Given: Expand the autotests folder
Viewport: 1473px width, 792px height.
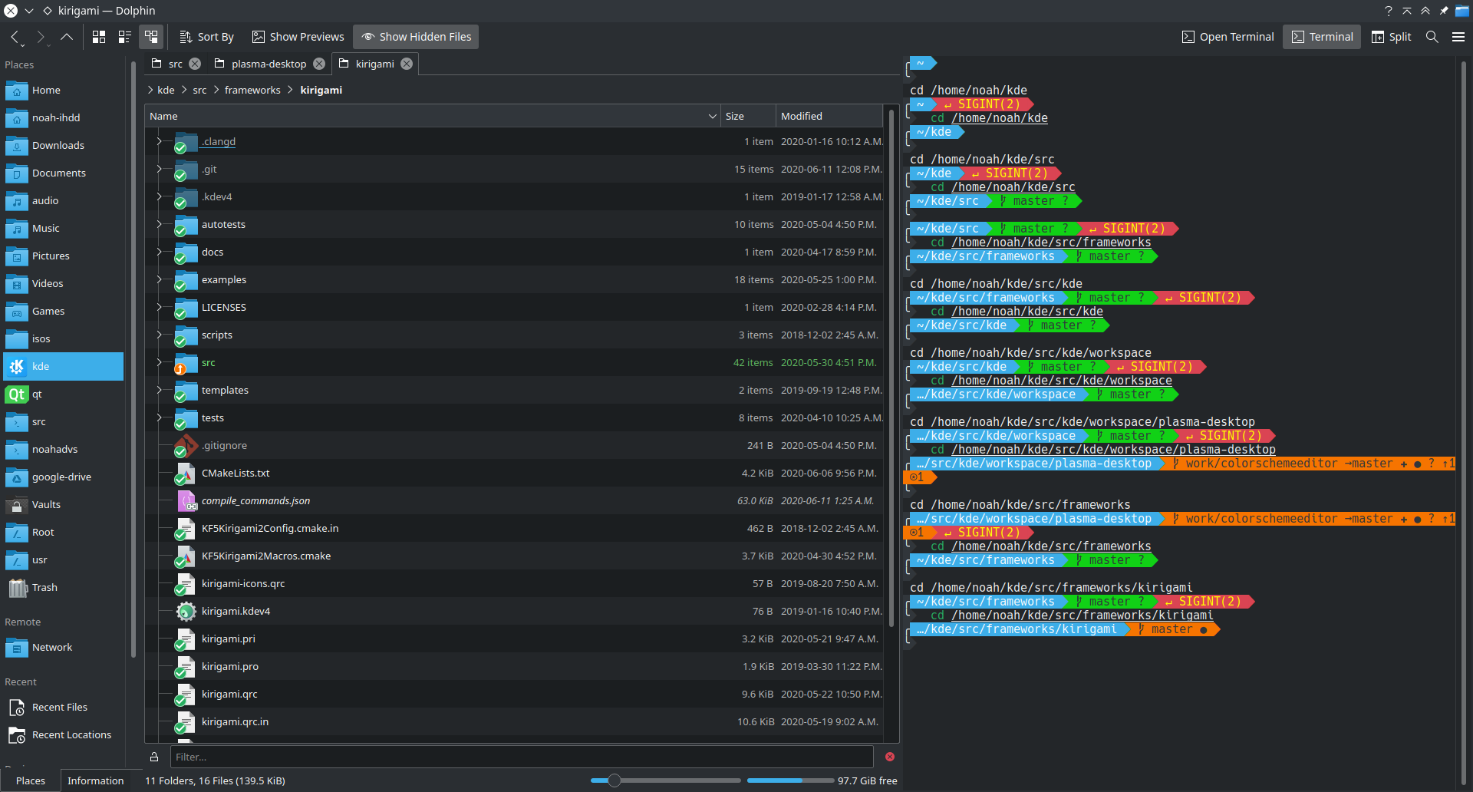Looking at the screenshot, I should (159, 224).
